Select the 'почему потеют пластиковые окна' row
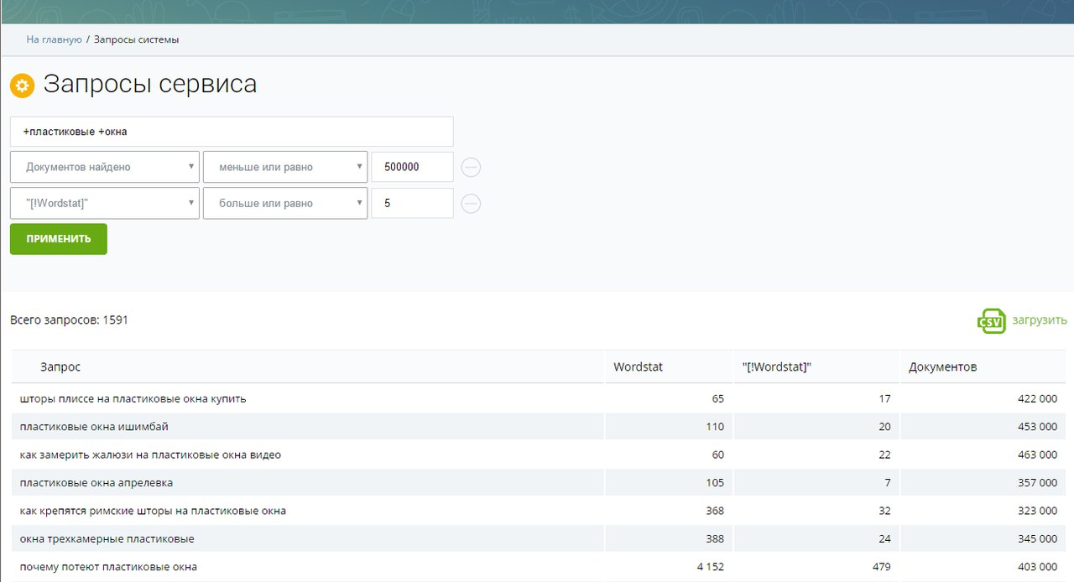Viewport: 1074px width, 582px height. [x=108, y=567]
